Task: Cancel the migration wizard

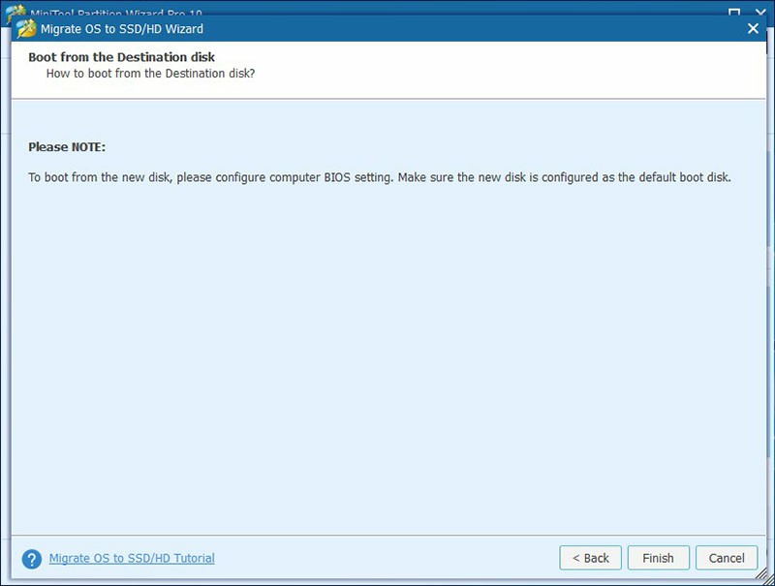Action: (x=726, y=558)
